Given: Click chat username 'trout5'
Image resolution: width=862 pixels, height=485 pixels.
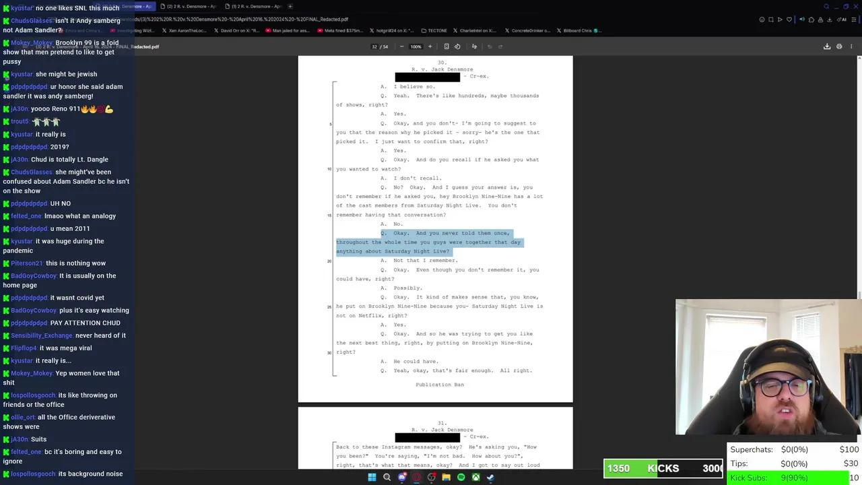Looking at the screenshot, I should click(20, 121).
